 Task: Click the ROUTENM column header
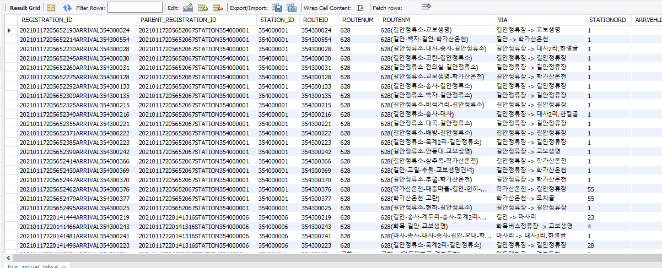click(x=437, y=20)
